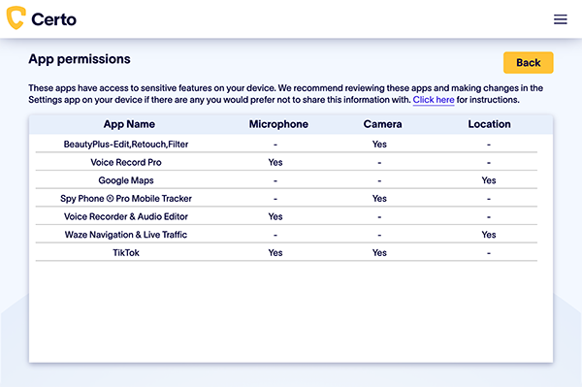Click TikTok Microphone Yes value
This screenshot has width=582, height=387.
click(x=275, y=253)
